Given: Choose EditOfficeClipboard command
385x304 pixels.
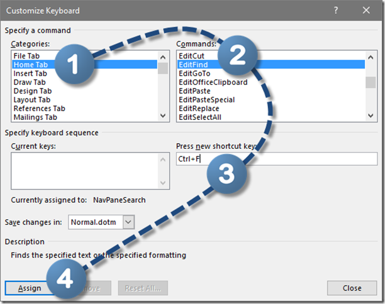Looking at the screenshot, I should click(x=213, y=82).
